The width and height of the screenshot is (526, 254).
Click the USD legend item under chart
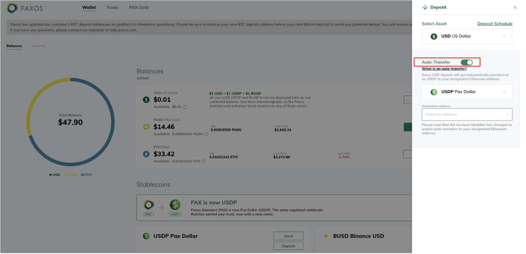click(x=55, y=175)
